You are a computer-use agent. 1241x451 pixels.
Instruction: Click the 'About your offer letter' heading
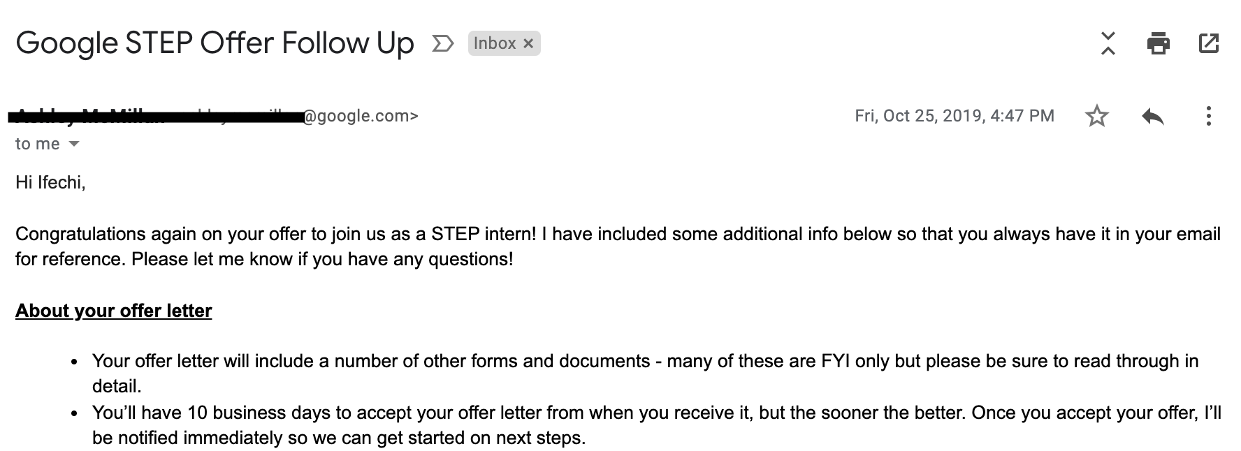click(113, 311)
